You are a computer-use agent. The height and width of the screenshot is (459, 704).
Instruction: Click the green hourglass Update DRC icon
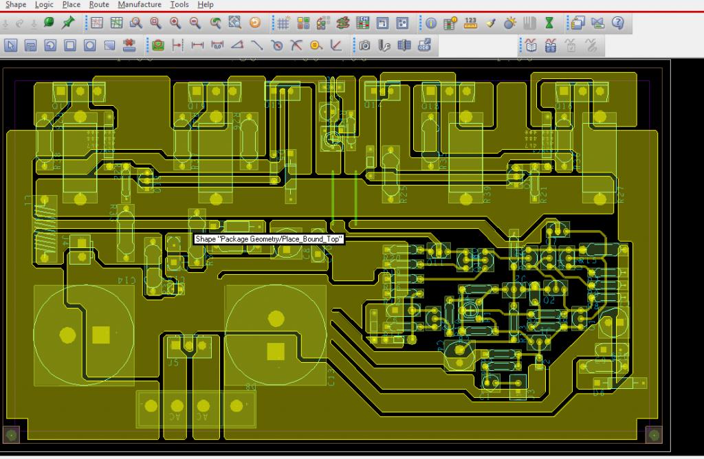tap(549, 23)
